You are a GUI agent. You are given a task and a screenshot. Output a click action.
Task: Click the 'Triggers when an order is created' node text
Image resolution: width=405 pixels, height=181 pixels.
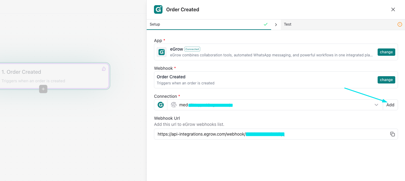coord(33,81)
